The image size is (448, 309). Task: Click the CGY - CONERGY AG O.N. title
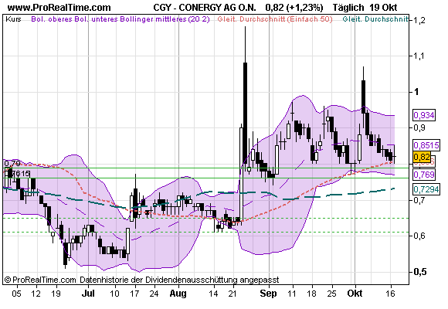click(205, 8)
